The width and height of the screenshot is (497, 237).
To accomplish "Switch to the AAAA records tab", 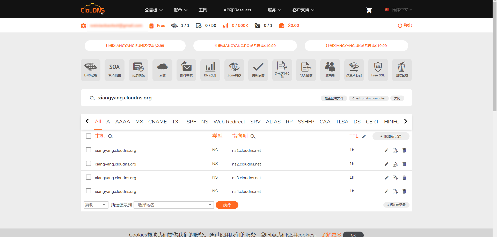I will pos(123,122).
